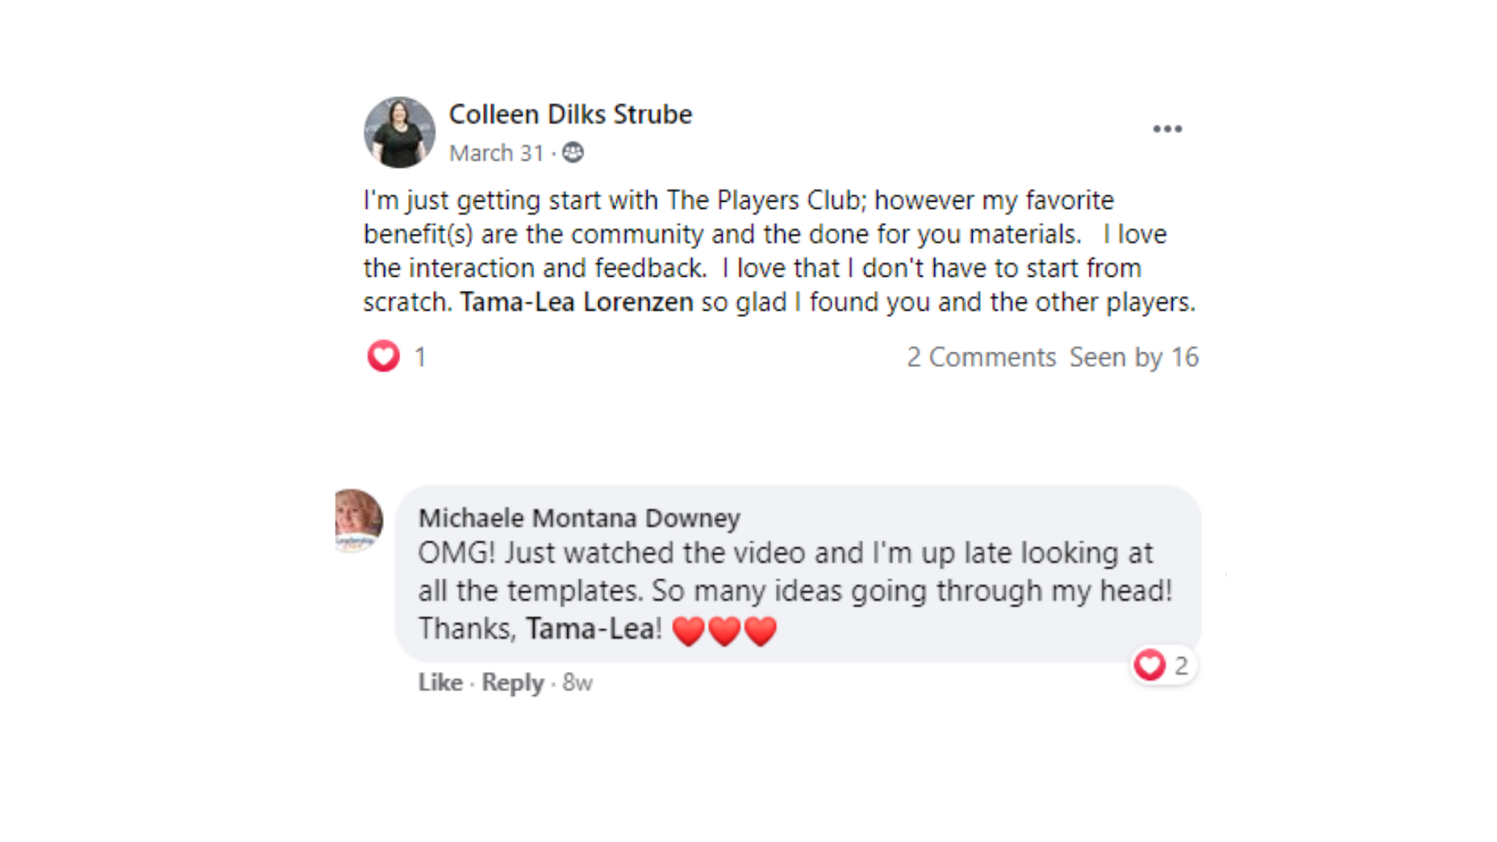Screen dimensions: 1497x842
Task: Open the Michaele Montana Downey name link
Action: click(x=579, y=518)
